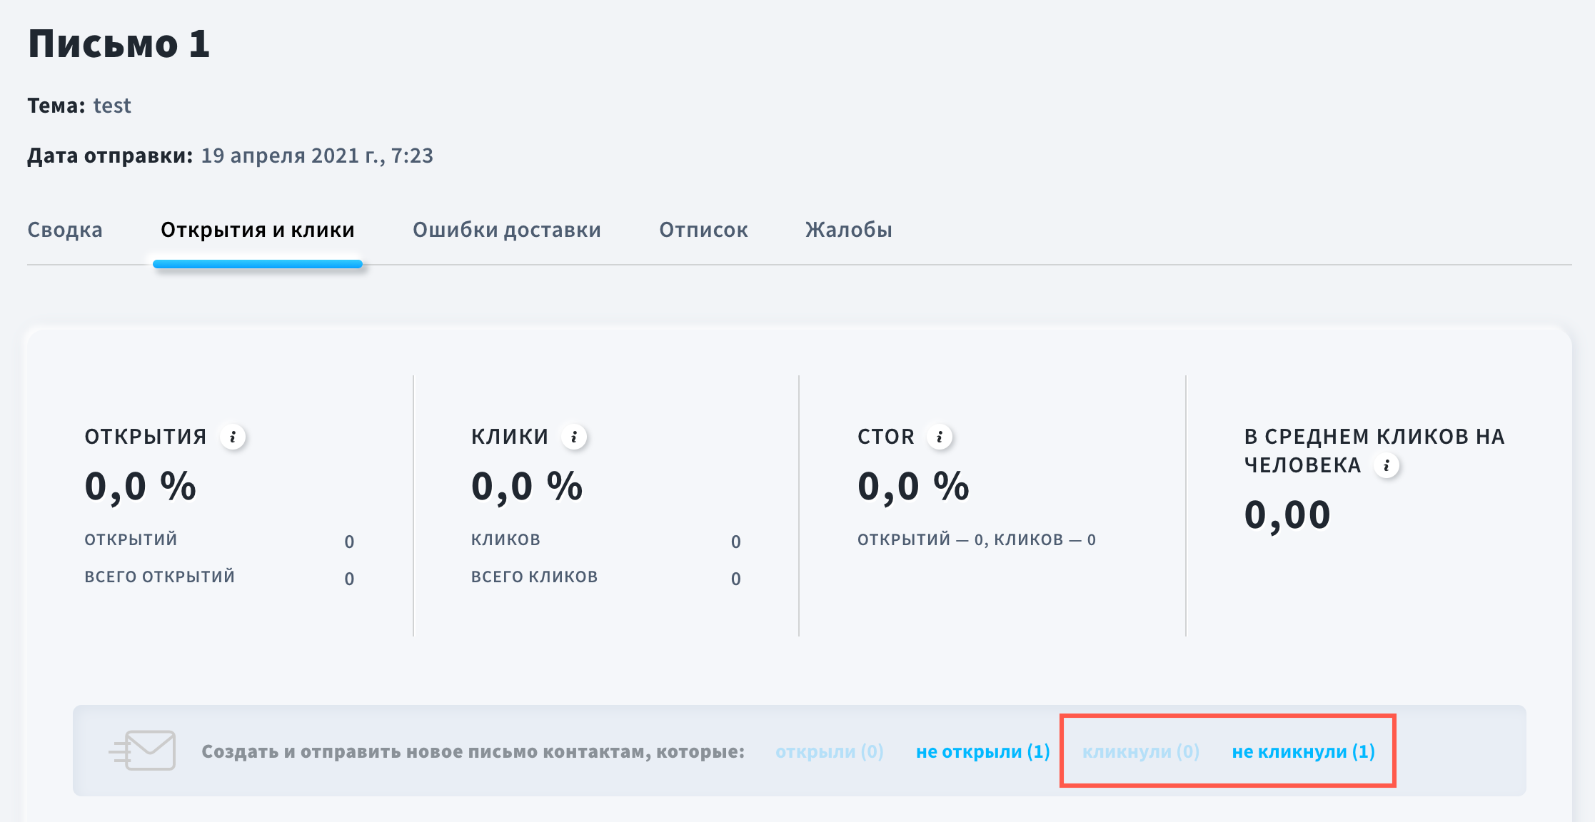
Task: Open info icon next to КЛИКИ
Action: [574, 437]
